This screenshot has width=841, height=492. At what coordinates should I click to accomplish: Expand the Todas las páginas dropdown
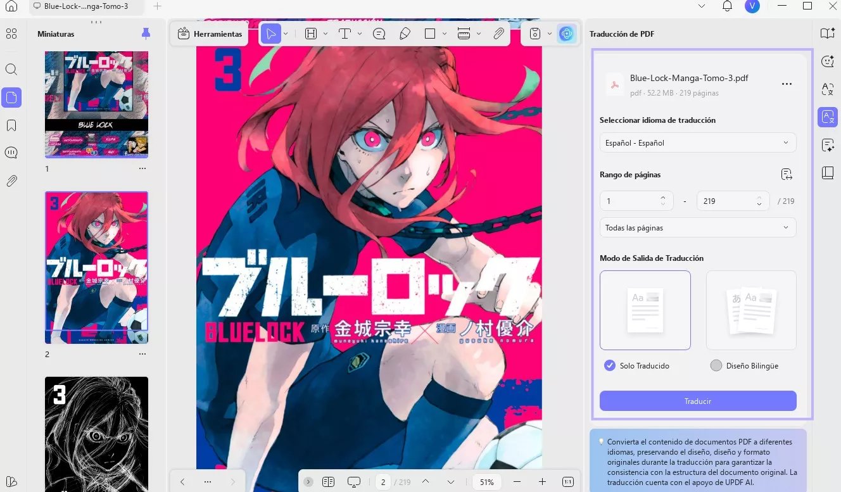[698, 227]
